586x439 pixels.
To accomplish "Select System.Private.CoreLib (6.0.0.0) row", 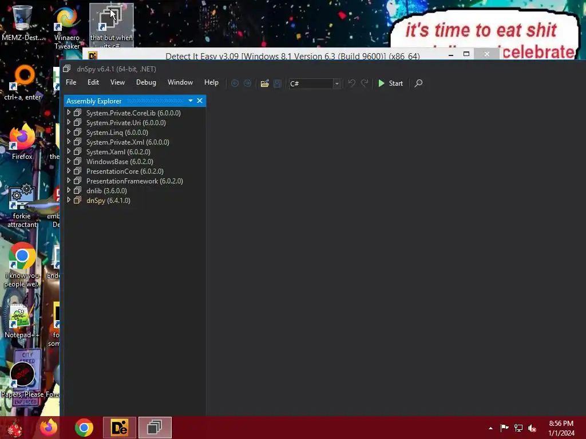I will pos(134,113).
